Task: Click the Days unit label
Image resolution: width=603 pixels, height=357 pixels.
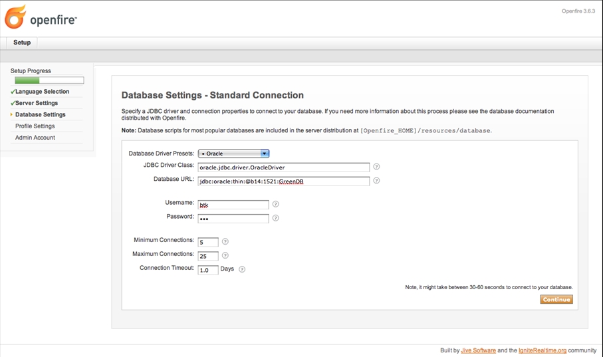Action: 227,269
